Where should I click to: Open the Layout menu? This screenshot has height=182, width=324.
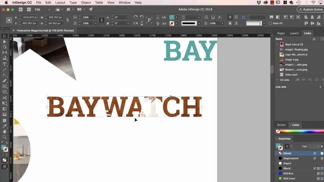60,3
